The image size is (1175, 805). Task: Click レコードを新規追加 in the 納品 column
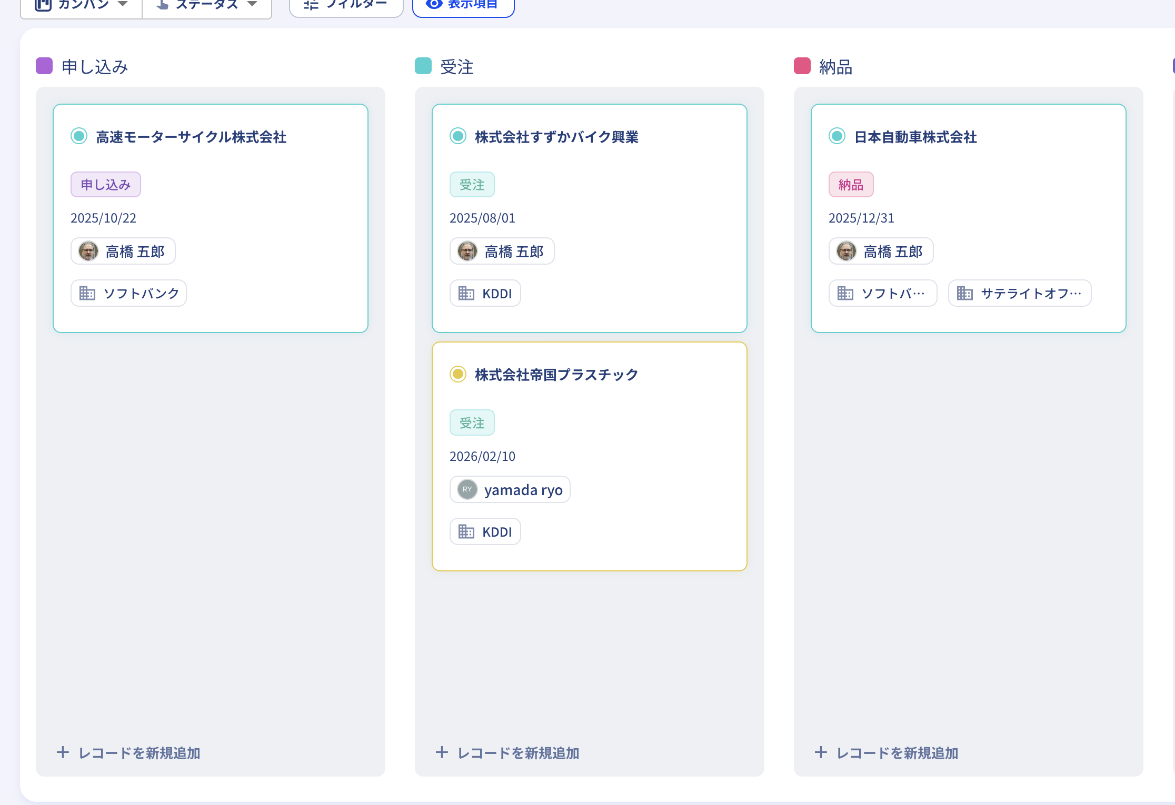click(x=887, y=753)
